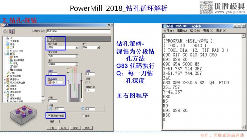
Task: Open 便笺和描述 page in tree
Action: 15,98
